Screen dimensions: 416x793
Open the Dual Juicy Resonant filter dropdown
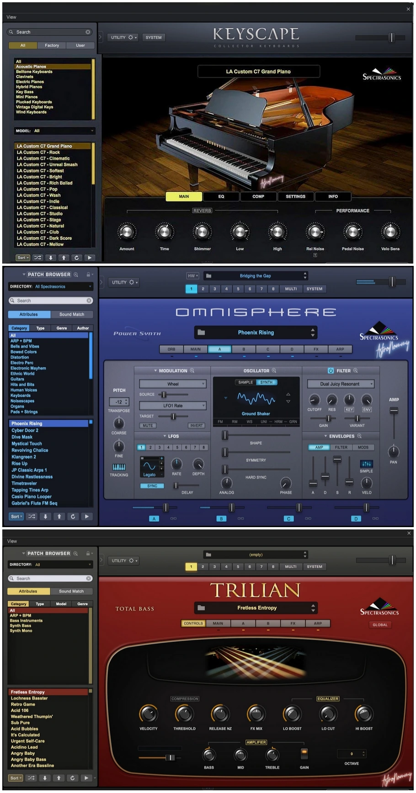tap(341, 384)
